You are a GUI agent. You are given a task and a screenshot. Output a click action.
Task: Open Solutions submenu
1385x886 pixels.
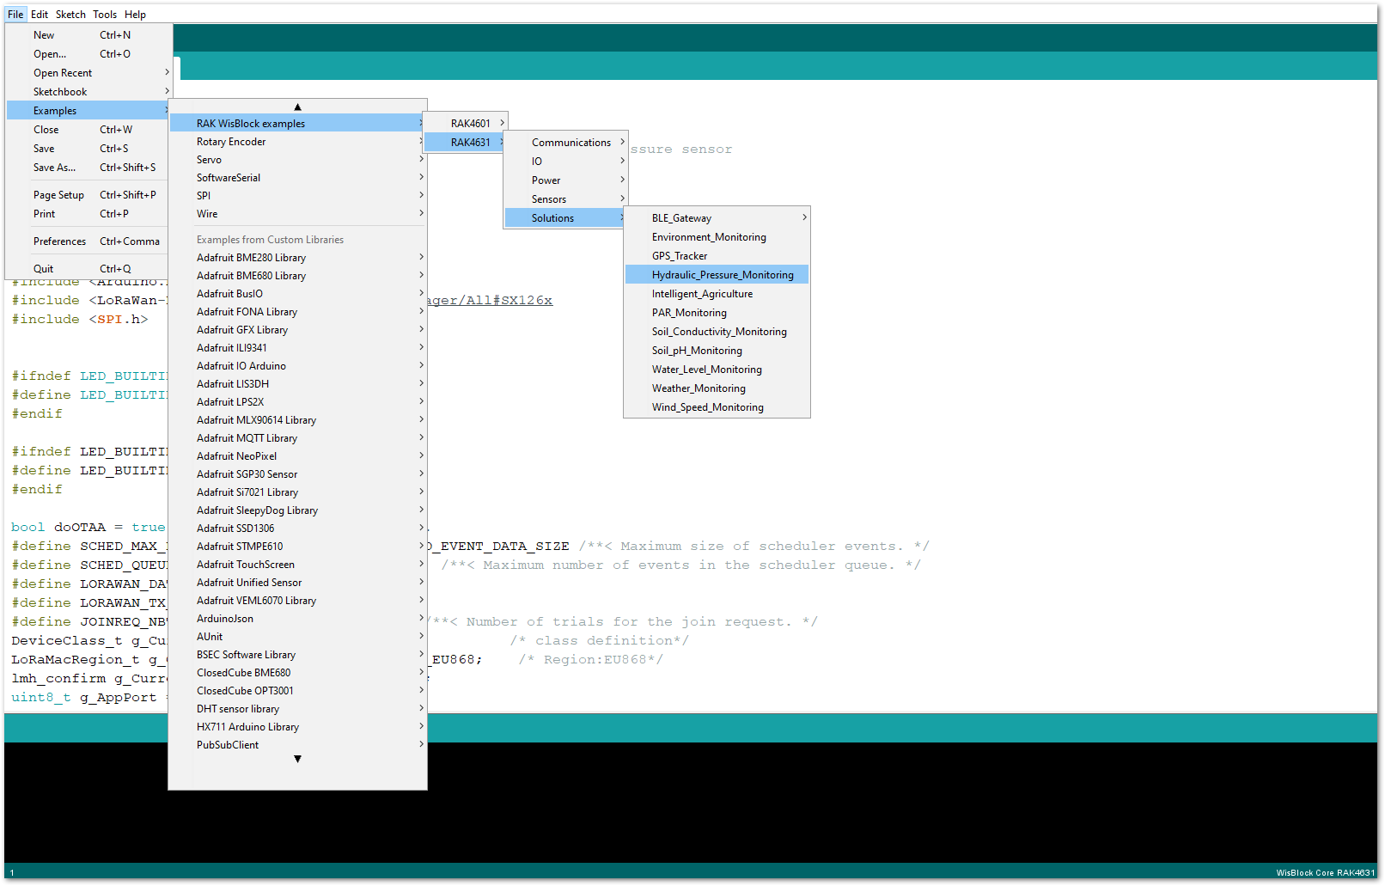point(566,218)
